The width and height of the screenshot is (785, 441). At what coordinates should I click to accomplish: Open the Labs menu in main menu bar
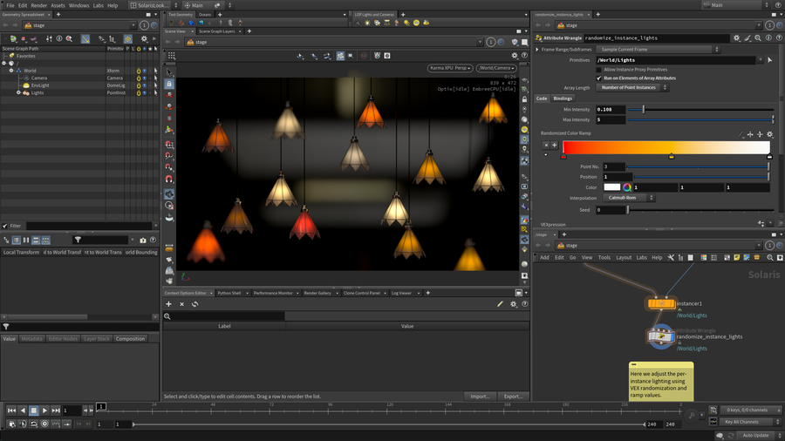[x=98, y=5]
